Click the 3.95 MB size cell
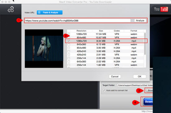 pyautogui.click(x=101, y=48)
